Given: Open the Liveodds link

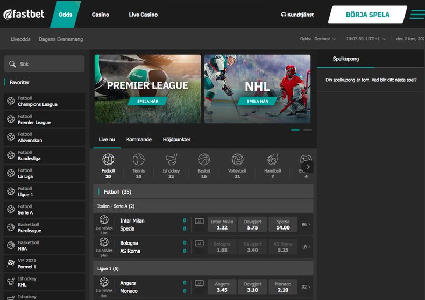Looking at the screenshot, I should [x=20, y=39].
